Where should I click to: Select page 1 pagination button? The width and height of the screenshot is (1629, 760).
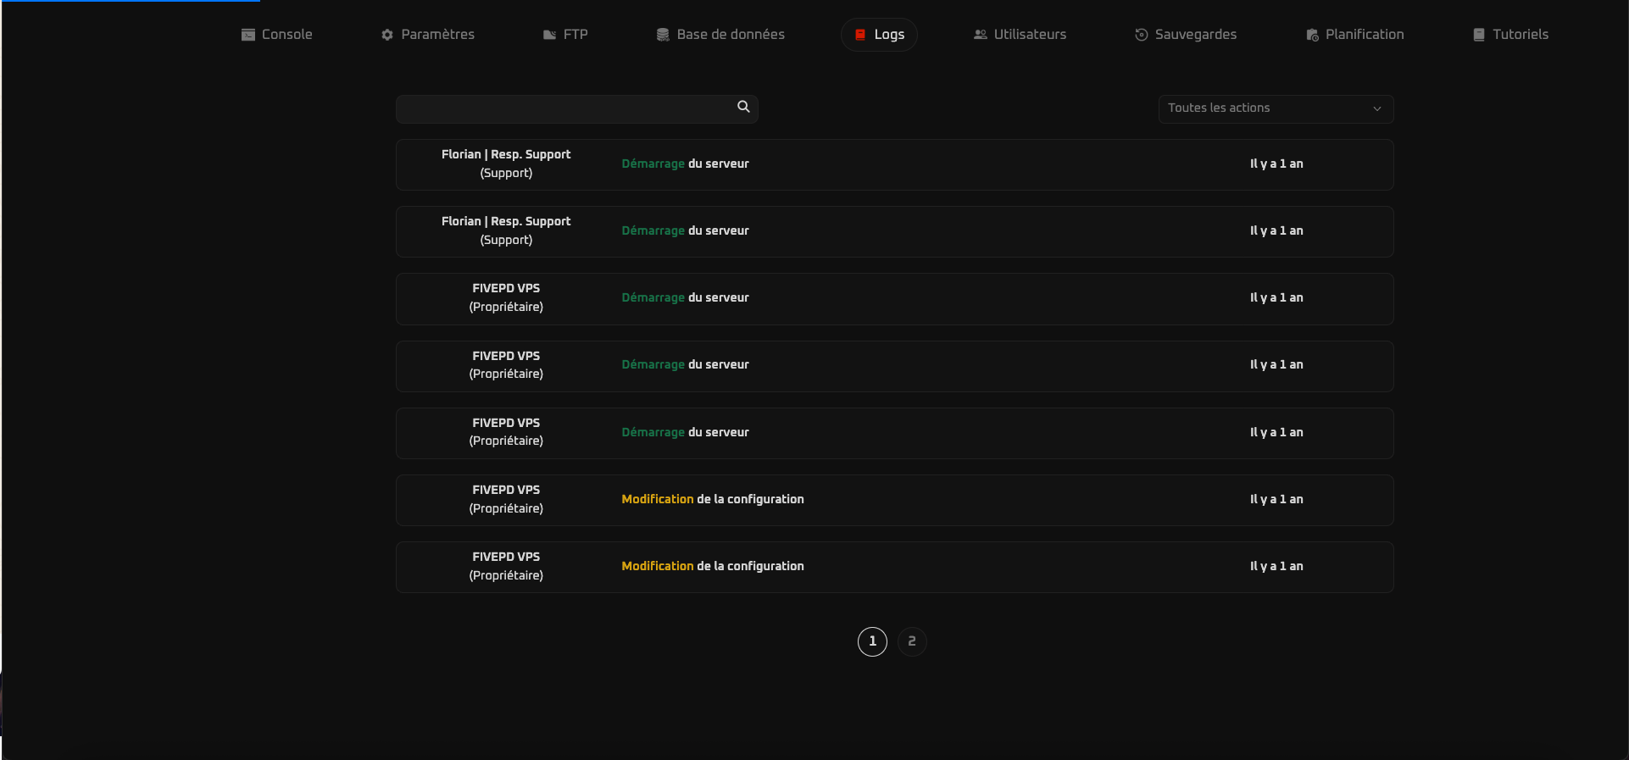coord(872,641)
